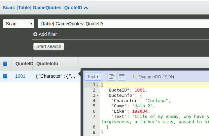Open item 1001 link

tap(20, 76)
